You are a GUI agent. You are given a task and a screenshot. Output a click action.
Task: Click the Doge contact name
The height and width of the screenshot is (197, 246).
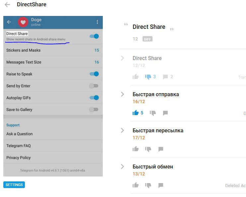click(36, 20)
